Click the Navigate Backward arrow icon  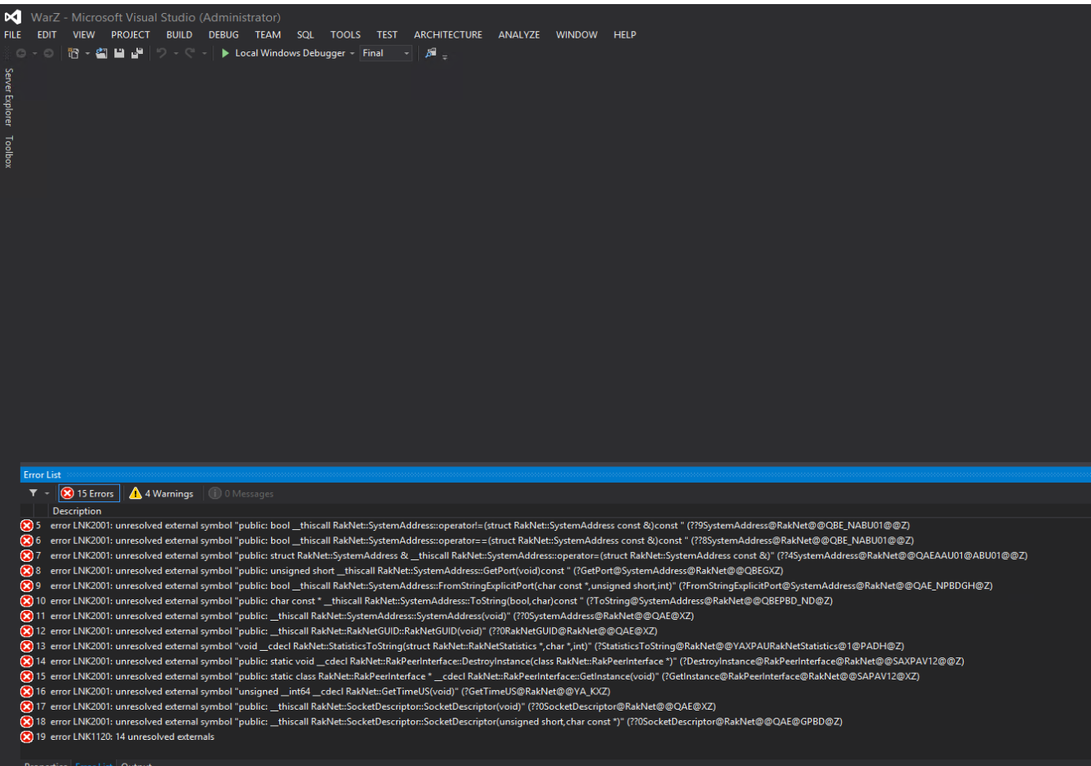21,53
